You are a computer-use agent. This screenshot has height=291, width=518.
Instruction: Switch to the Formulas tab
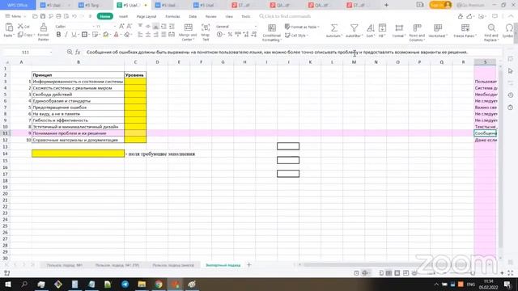tap(172, 16)
